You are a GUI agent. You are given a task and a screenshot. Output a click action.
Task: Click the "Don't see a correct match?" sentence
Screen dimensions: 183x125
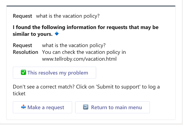pos(44,87)
